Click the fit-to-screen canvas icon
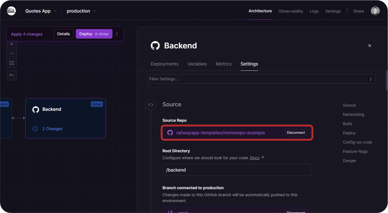 (x=11, y=63)
